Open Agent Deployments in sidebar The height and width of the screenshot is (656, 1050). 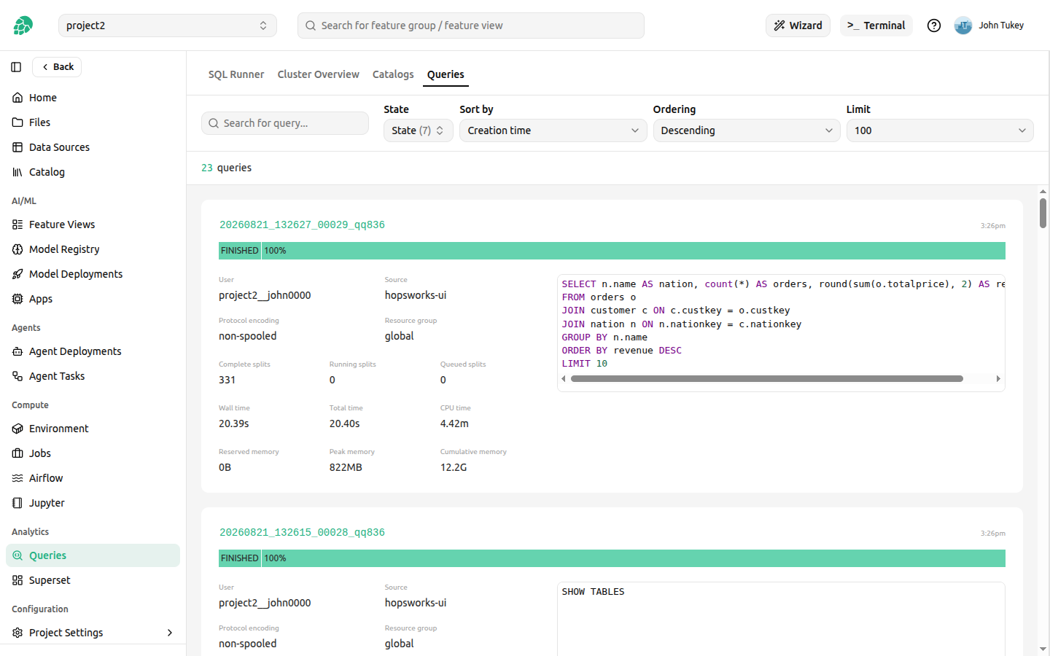(x=93, y=351)
